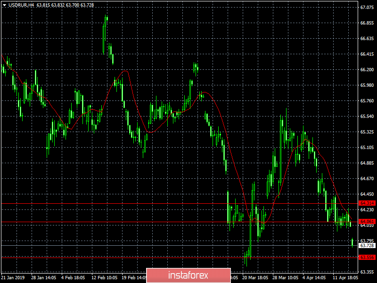Click the 20 Mar 18:05 time label
Screen dimensions: 377x283
click(x=255, y=277)
